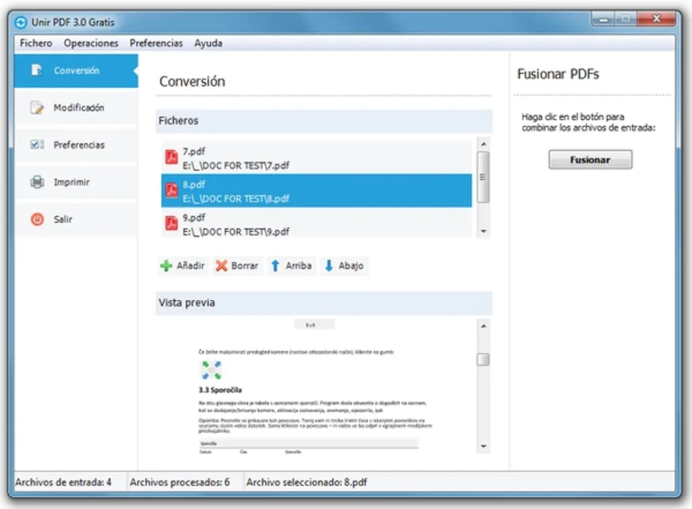Open the Ayuda menu
The height and width of the screenshot is (509, 692).
click(208, 43)
